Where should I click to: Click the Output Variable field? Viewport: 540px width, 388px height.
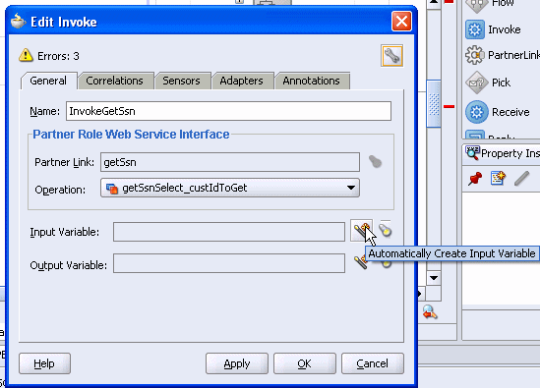229,263
